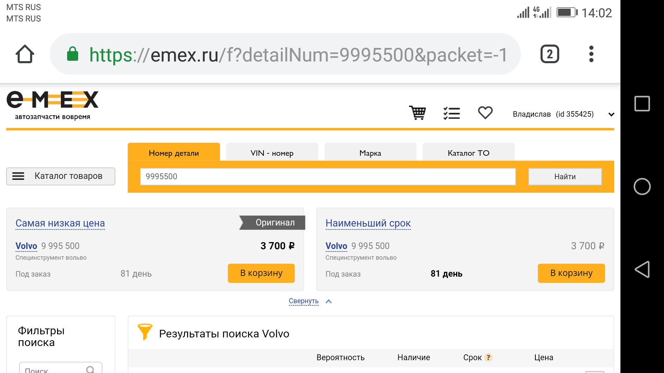
Task: Tap the green secure lock icon
Action: pyautogui.click(x=72, y=54)
